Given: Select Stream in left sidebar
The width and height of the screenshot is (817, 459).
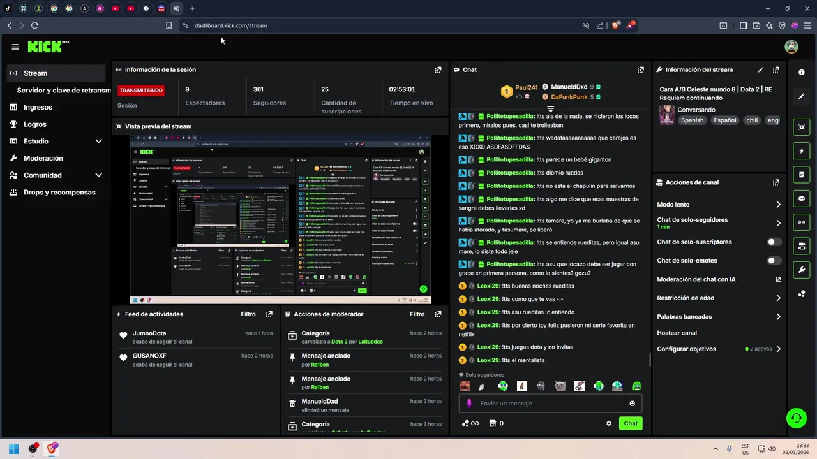Looking at the screenshot, I should pyautogui.click(x=57, y=73).
